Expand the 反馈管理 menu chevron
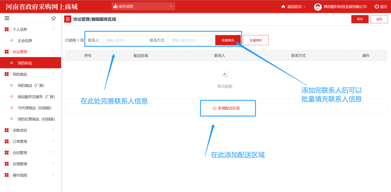 click(x=54, y=164)
